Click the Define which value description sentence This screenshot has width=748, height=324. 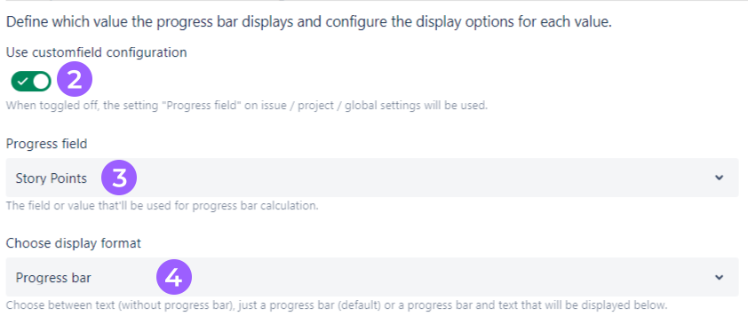click(x=308, y=22)
